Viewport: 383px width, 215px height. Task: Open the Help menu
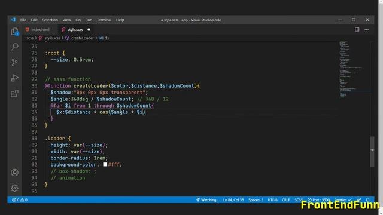click(120, 20)
